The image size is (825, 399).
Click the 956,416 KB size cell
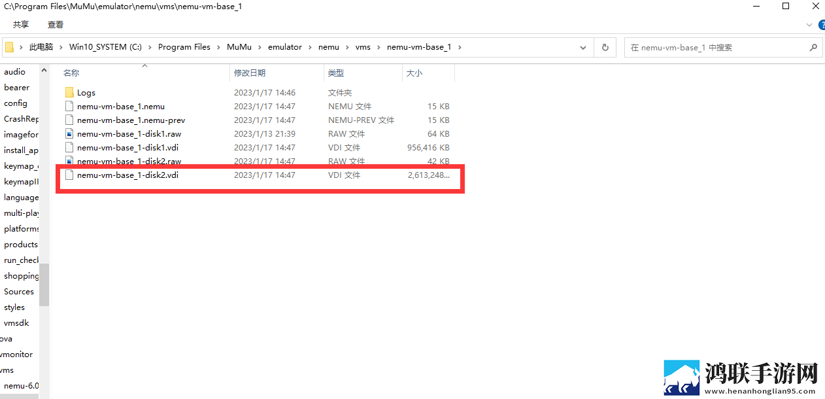(428, 148)
